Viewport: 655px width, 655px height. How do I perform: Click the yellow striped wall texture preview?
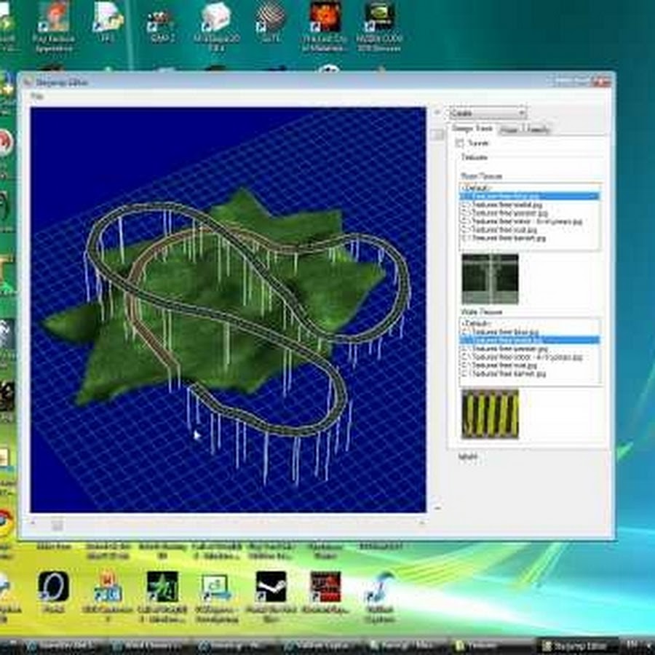click(x=490, y=413)
